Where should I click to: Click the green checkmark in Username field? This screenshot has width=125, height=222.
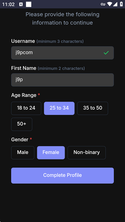tap(106, 53)
